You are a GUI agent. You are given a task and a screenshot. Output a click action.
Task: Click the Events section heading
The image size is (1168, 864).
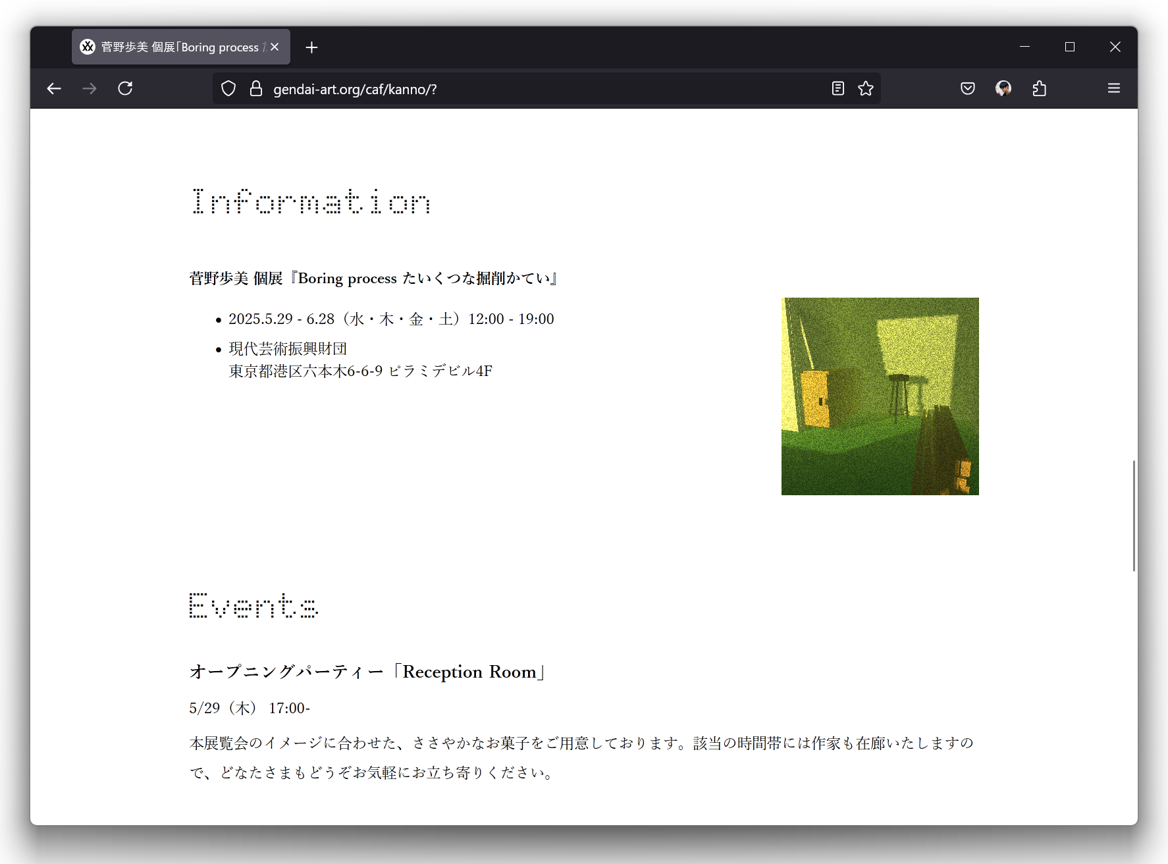pos(253,606)
